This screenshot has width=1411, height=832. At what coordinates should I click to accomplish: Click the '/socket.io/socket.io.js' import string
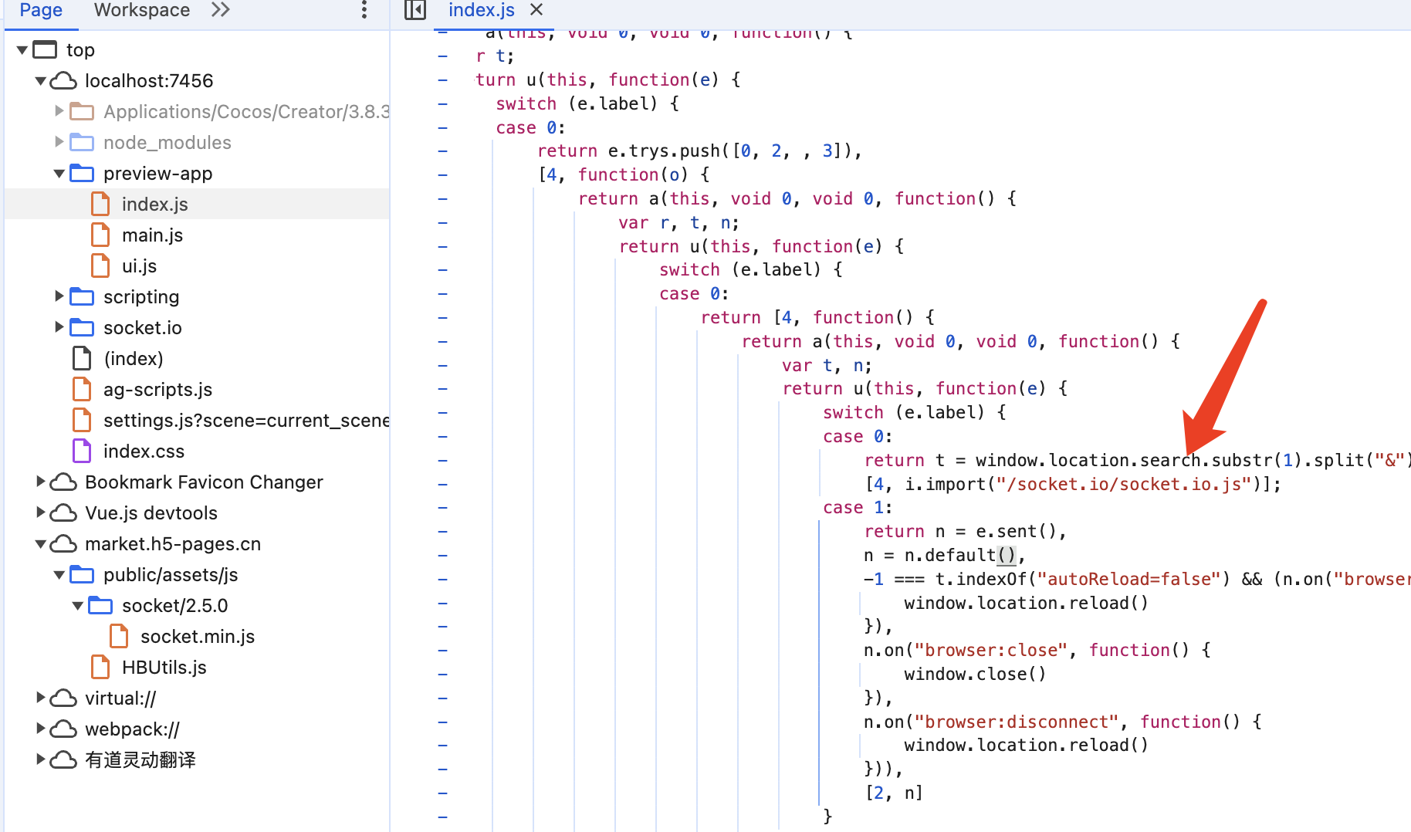(1123, 484)
